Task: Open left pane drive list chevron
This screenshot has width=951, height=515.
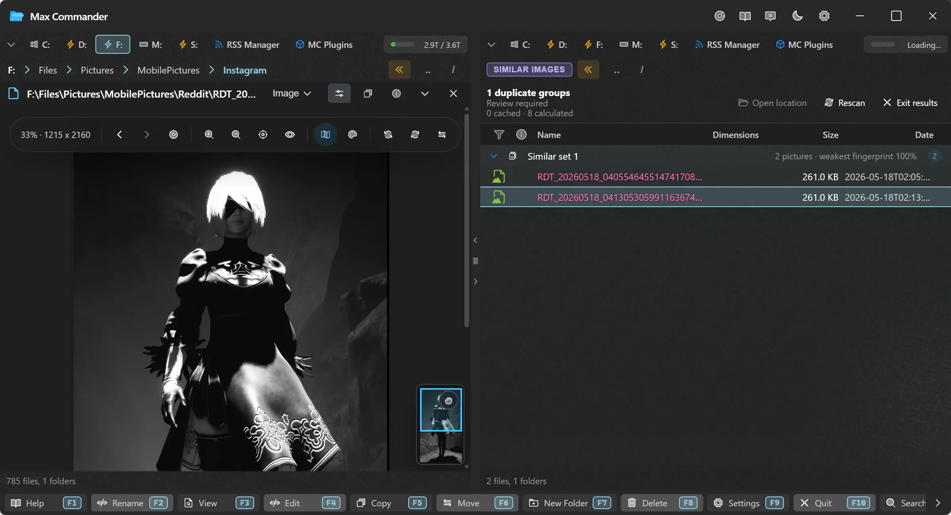Action: coord(11,45)
